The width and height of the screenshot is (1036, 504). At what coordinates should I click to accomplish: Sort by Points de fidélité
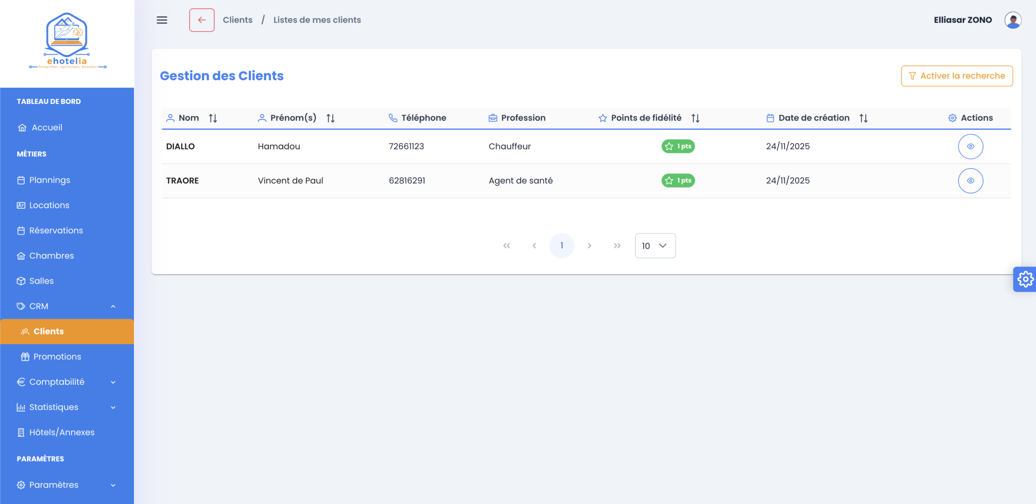(695, 118)
